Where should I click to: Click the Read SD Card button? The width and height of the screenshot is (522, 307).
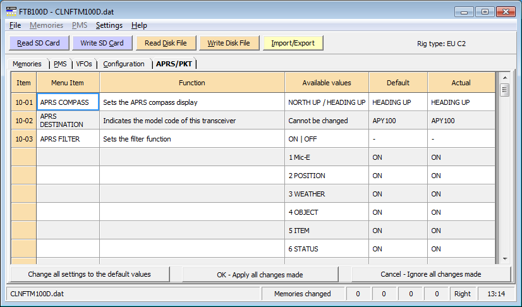pyautogui.click(x=39, y=43)
